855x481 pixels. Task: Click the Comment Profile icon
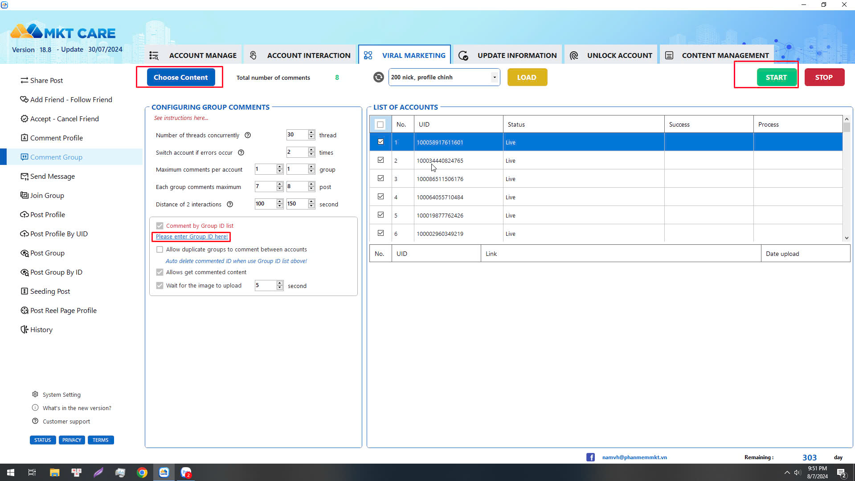24,138
